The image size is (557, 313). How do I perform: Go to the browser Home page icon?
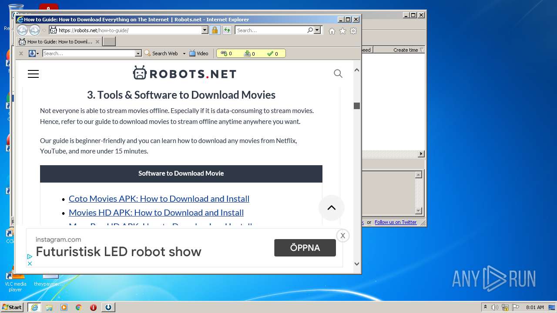click(332, 31)
